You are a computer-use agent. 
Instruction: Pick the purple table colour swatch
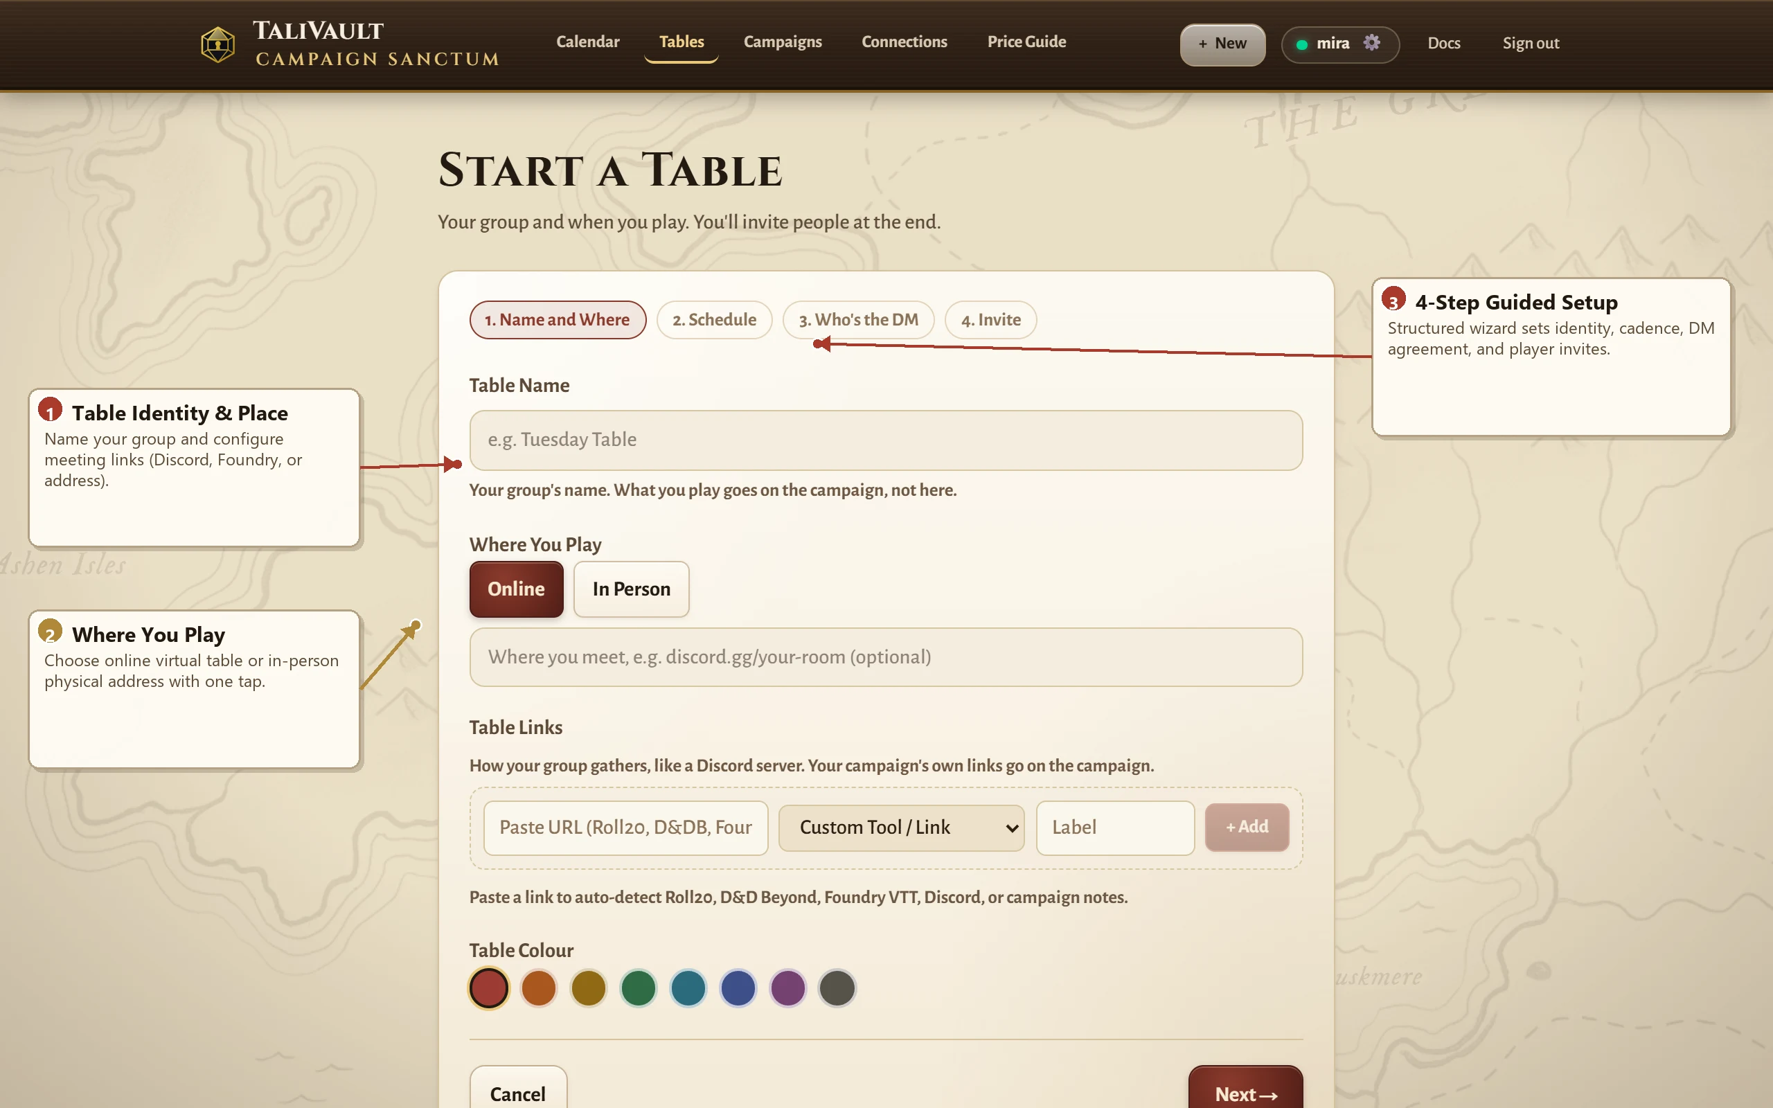787,988
